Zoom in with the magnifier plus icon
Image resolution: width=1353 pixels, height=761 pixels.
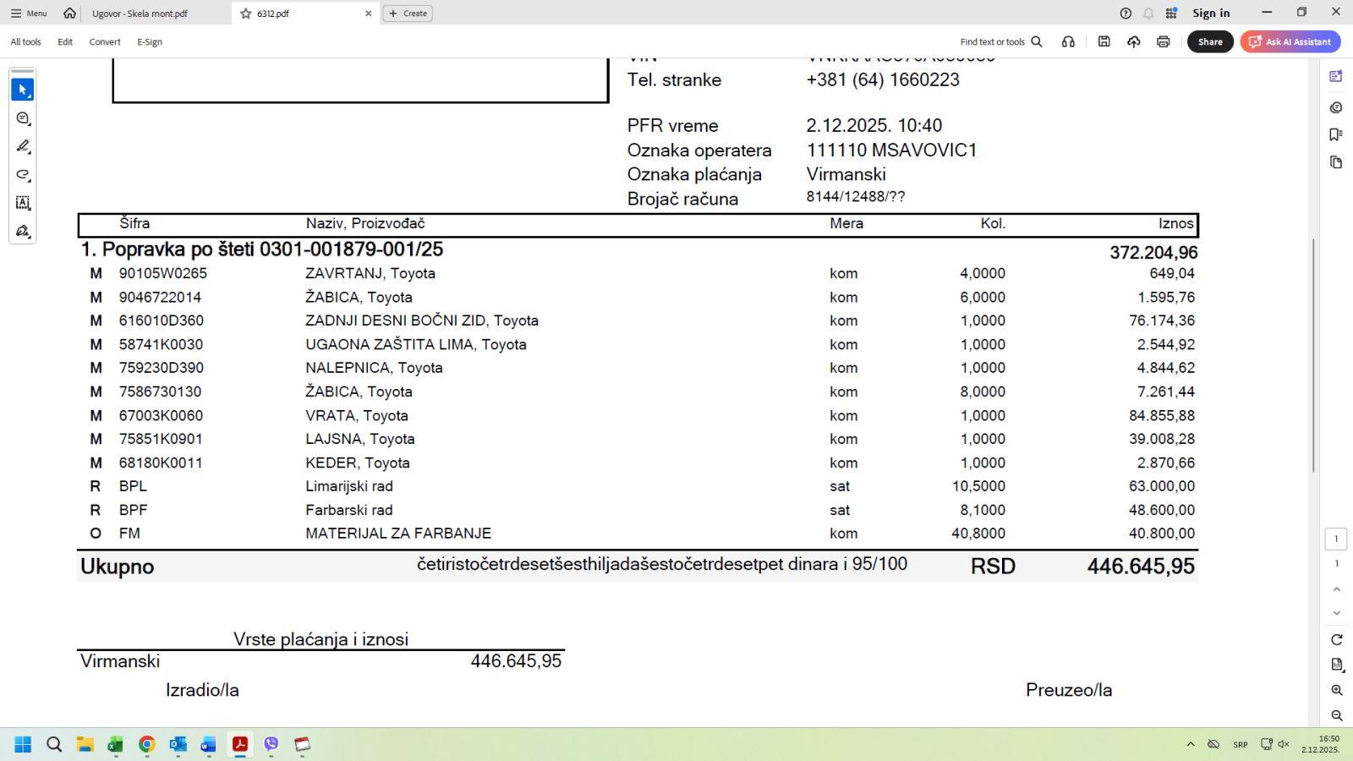pos(1336,691)
